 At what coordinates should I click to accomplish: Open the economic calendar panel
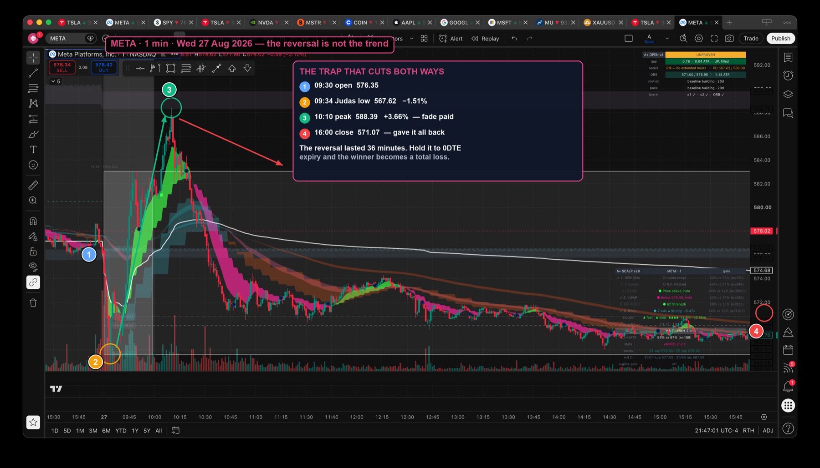click(x=788, y=350)
